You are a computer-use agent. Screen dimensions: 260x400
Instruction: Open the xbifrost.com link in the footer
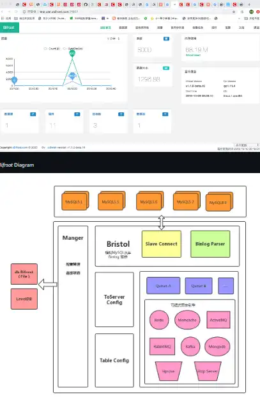(x=20, y=147)
